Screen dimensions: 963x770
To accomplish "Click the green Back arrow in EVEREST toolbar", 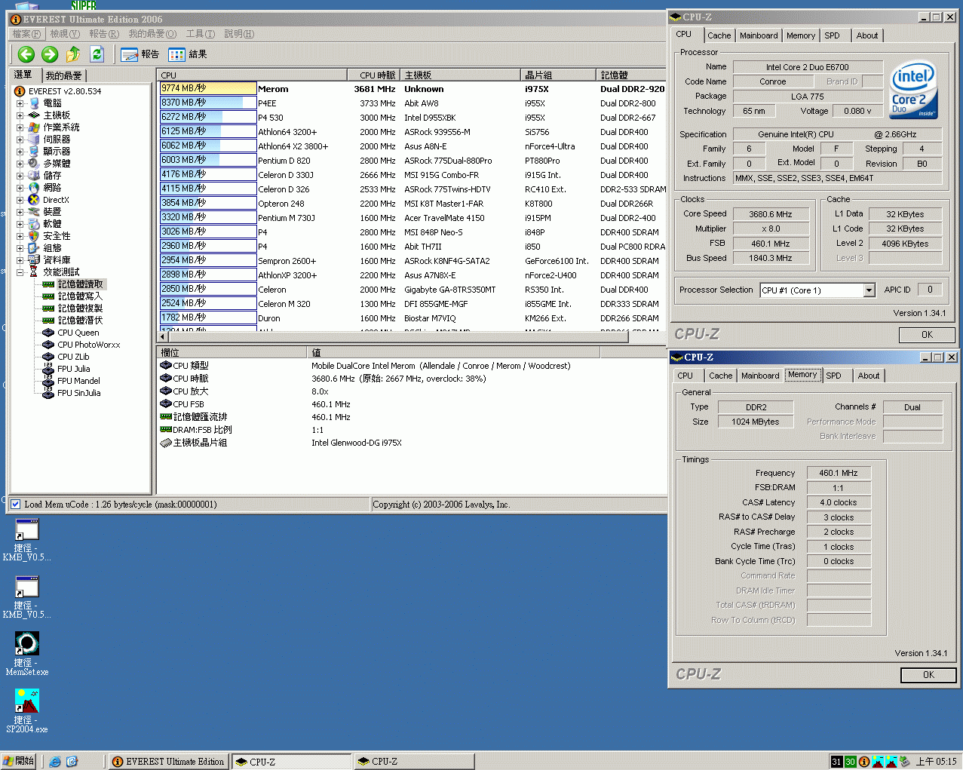I will click(x=26, y=54).
